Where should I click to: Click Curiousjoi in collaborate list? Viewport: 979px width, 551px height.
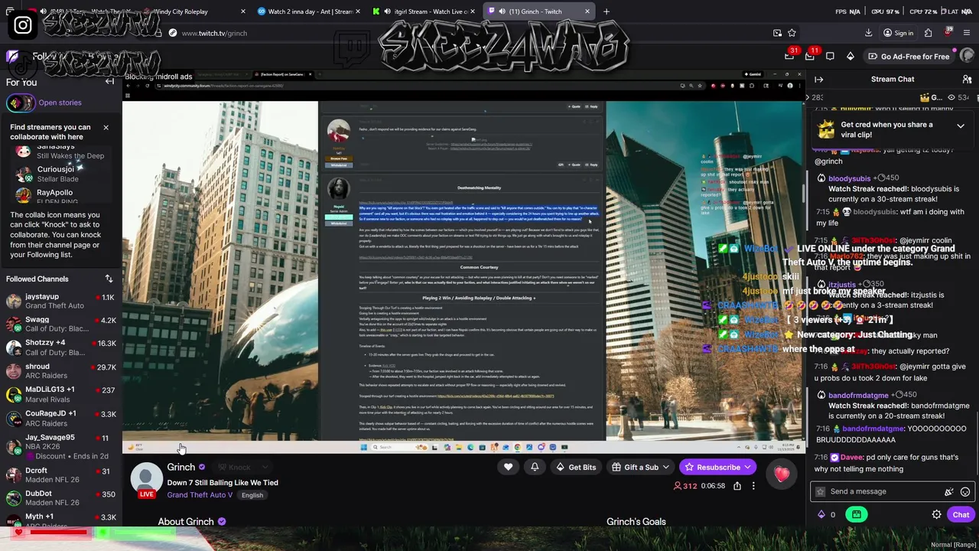(x=61, y=174)
